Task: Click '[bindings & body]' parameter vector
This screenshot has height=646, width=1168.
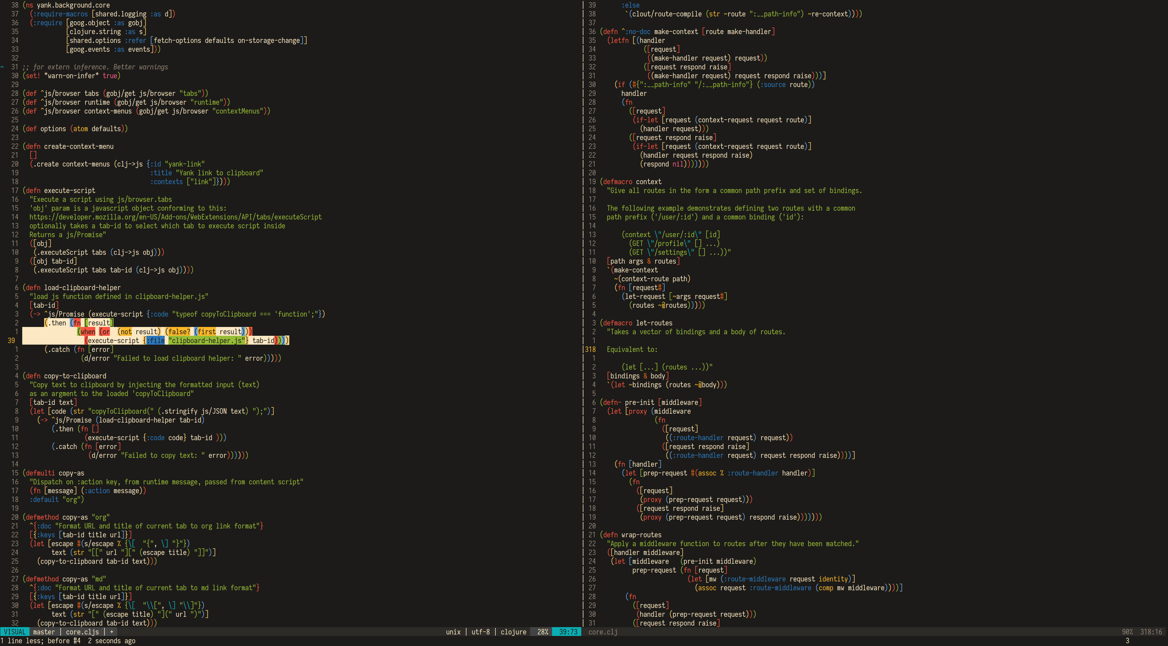Action: (x=638, y=376)
